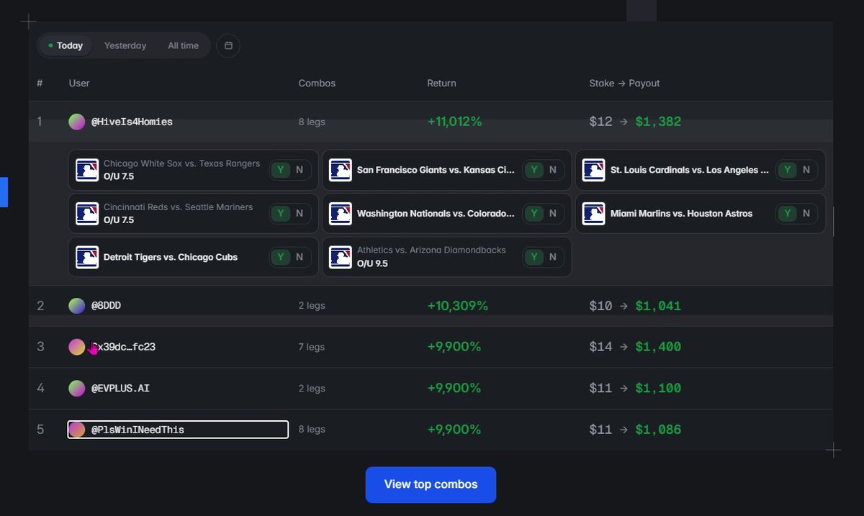This screenshot has height=516, width=864.
Task: Click the Return column header
Action: [x=441, y=83]
